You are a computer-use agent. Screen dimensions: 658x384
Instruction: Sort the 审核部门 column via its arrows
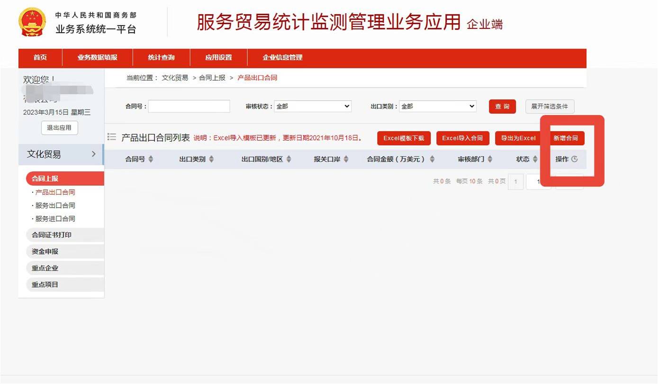point(490,159)
